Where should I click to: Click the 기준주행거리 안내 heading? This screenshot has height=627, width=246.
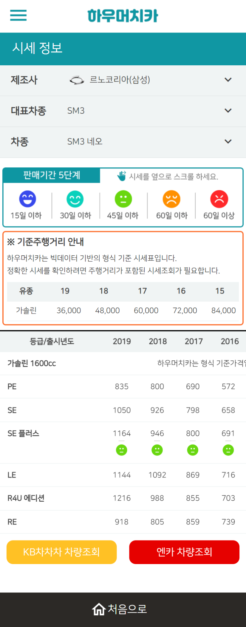pos(45,242)
